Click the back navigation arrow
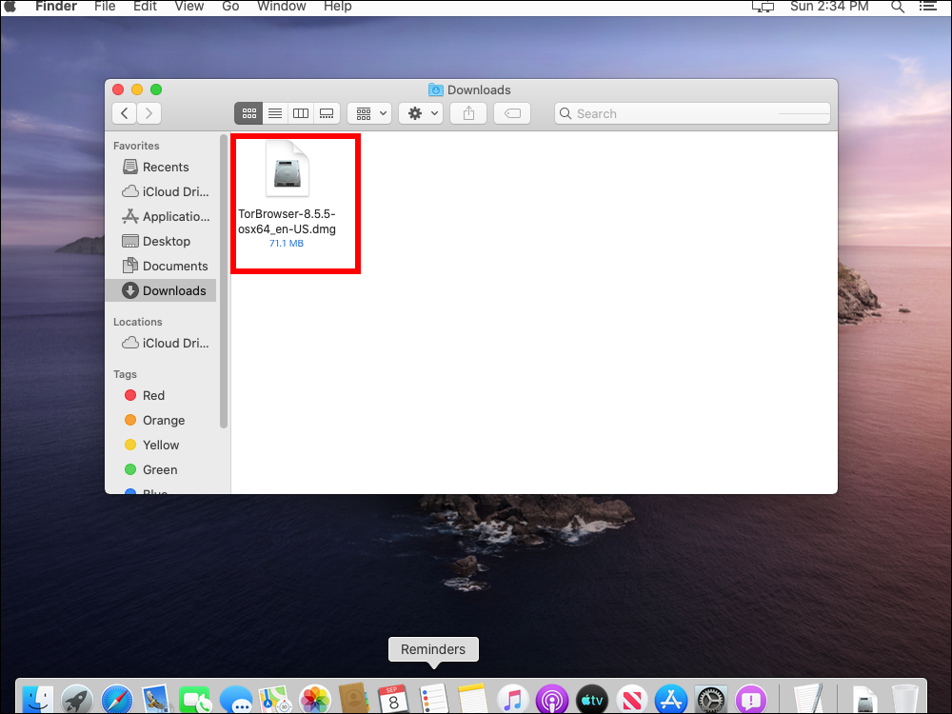The image size is (952, 714). click(x=124, y=112)
